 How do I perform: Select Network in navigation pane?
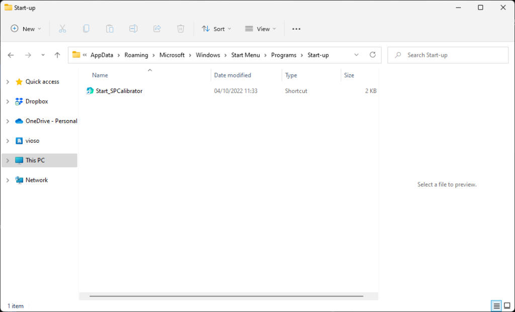37,180
